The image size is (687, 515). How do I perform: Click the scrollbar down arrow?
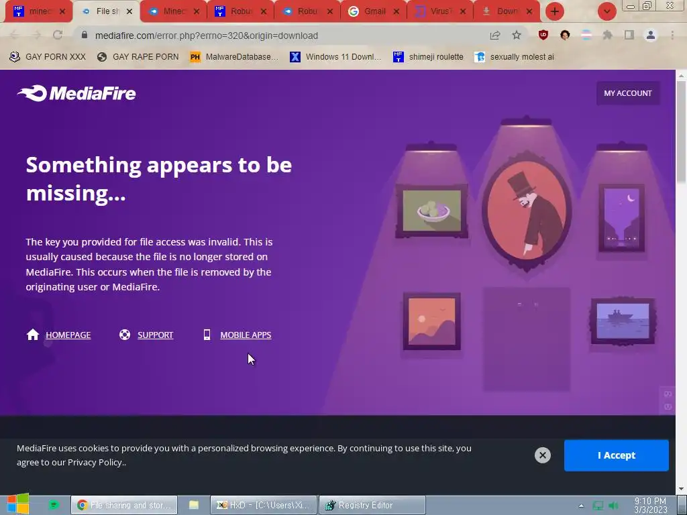(x=682, y=489)
